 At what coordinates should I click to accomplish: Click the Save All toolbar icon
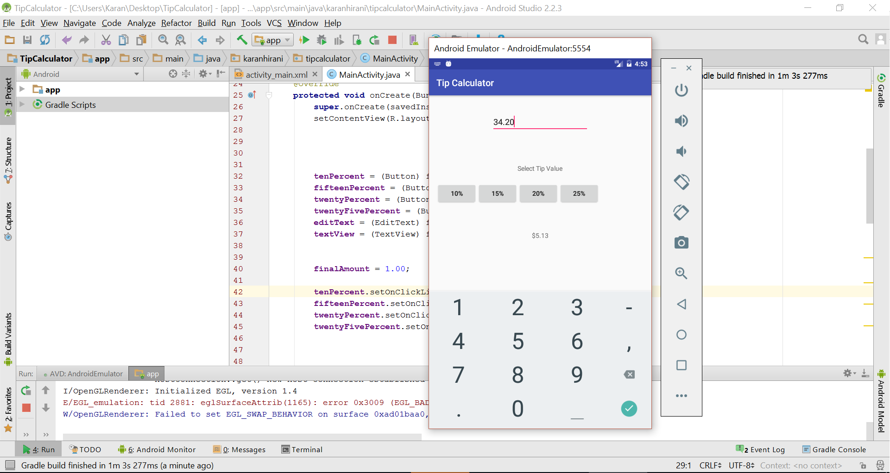click(x=27, y=40)
